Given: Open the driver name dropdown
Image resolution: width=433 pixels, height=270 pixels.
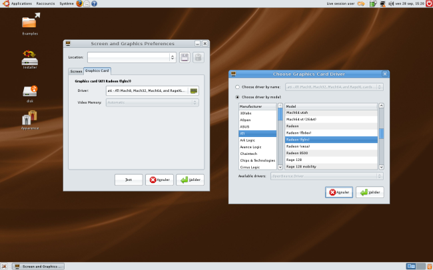Looking at the screenshot, I should (334, 87).
